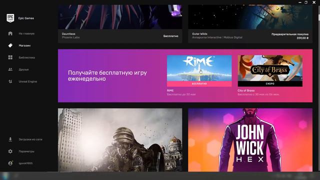Click the library grid icon

10,57
